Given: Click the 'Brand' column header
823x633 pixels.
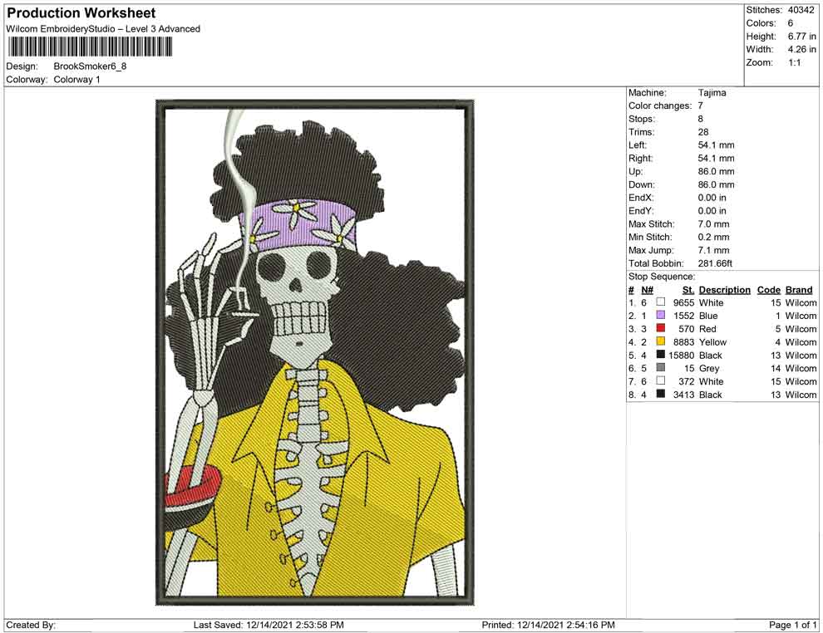Looking at the screenshot, I should 799,290.
